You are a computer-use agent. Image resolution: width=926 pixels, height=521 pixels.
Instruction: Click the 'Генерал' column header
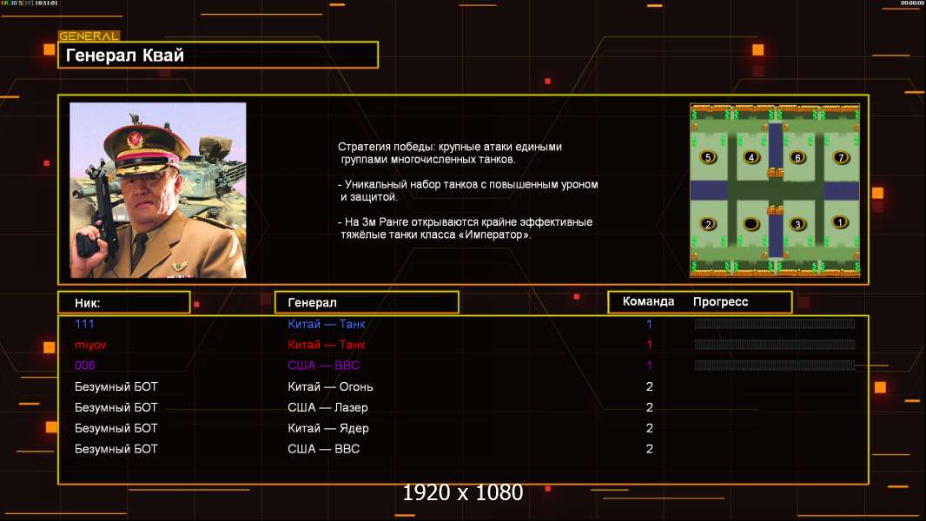point(367,302)
